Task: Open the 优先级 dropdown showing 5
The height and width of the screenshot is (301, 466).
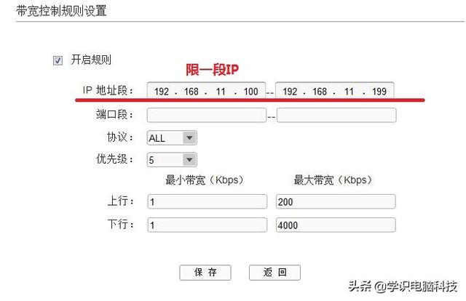Action: coord(172,160)
